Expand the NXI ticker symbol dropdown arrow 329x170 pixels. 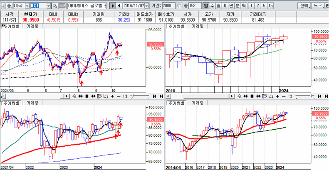pos(49,6)
